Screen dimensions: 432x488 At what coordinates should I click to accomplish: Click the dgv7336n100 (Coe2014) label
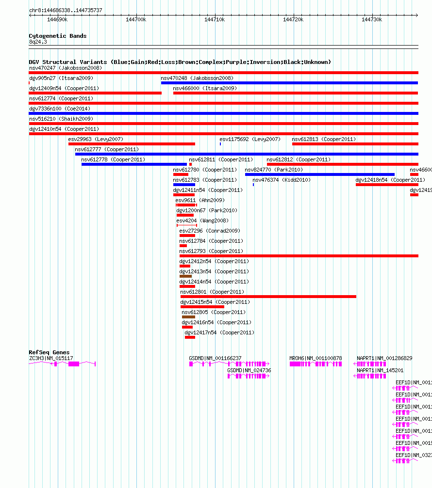[x=60, y=109]
